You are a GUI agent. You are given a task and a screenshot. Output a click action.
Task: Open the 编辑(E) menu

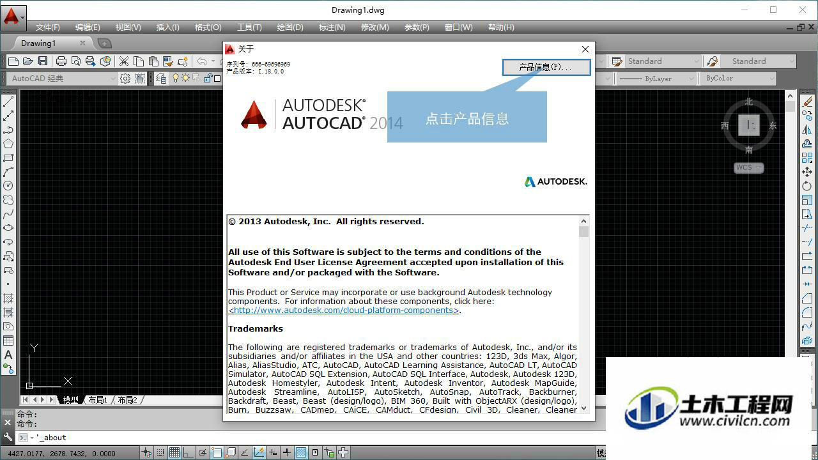coord(88,27)
